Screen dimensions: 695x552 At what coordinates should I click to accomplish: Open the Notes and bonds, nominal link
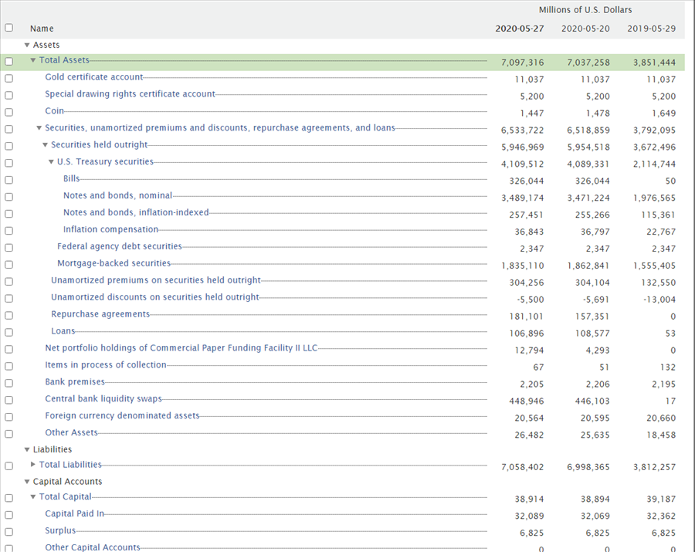[117, 195]
